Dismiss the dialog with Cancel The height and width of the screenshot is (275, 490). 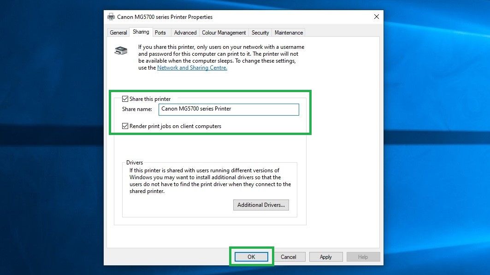289,257
